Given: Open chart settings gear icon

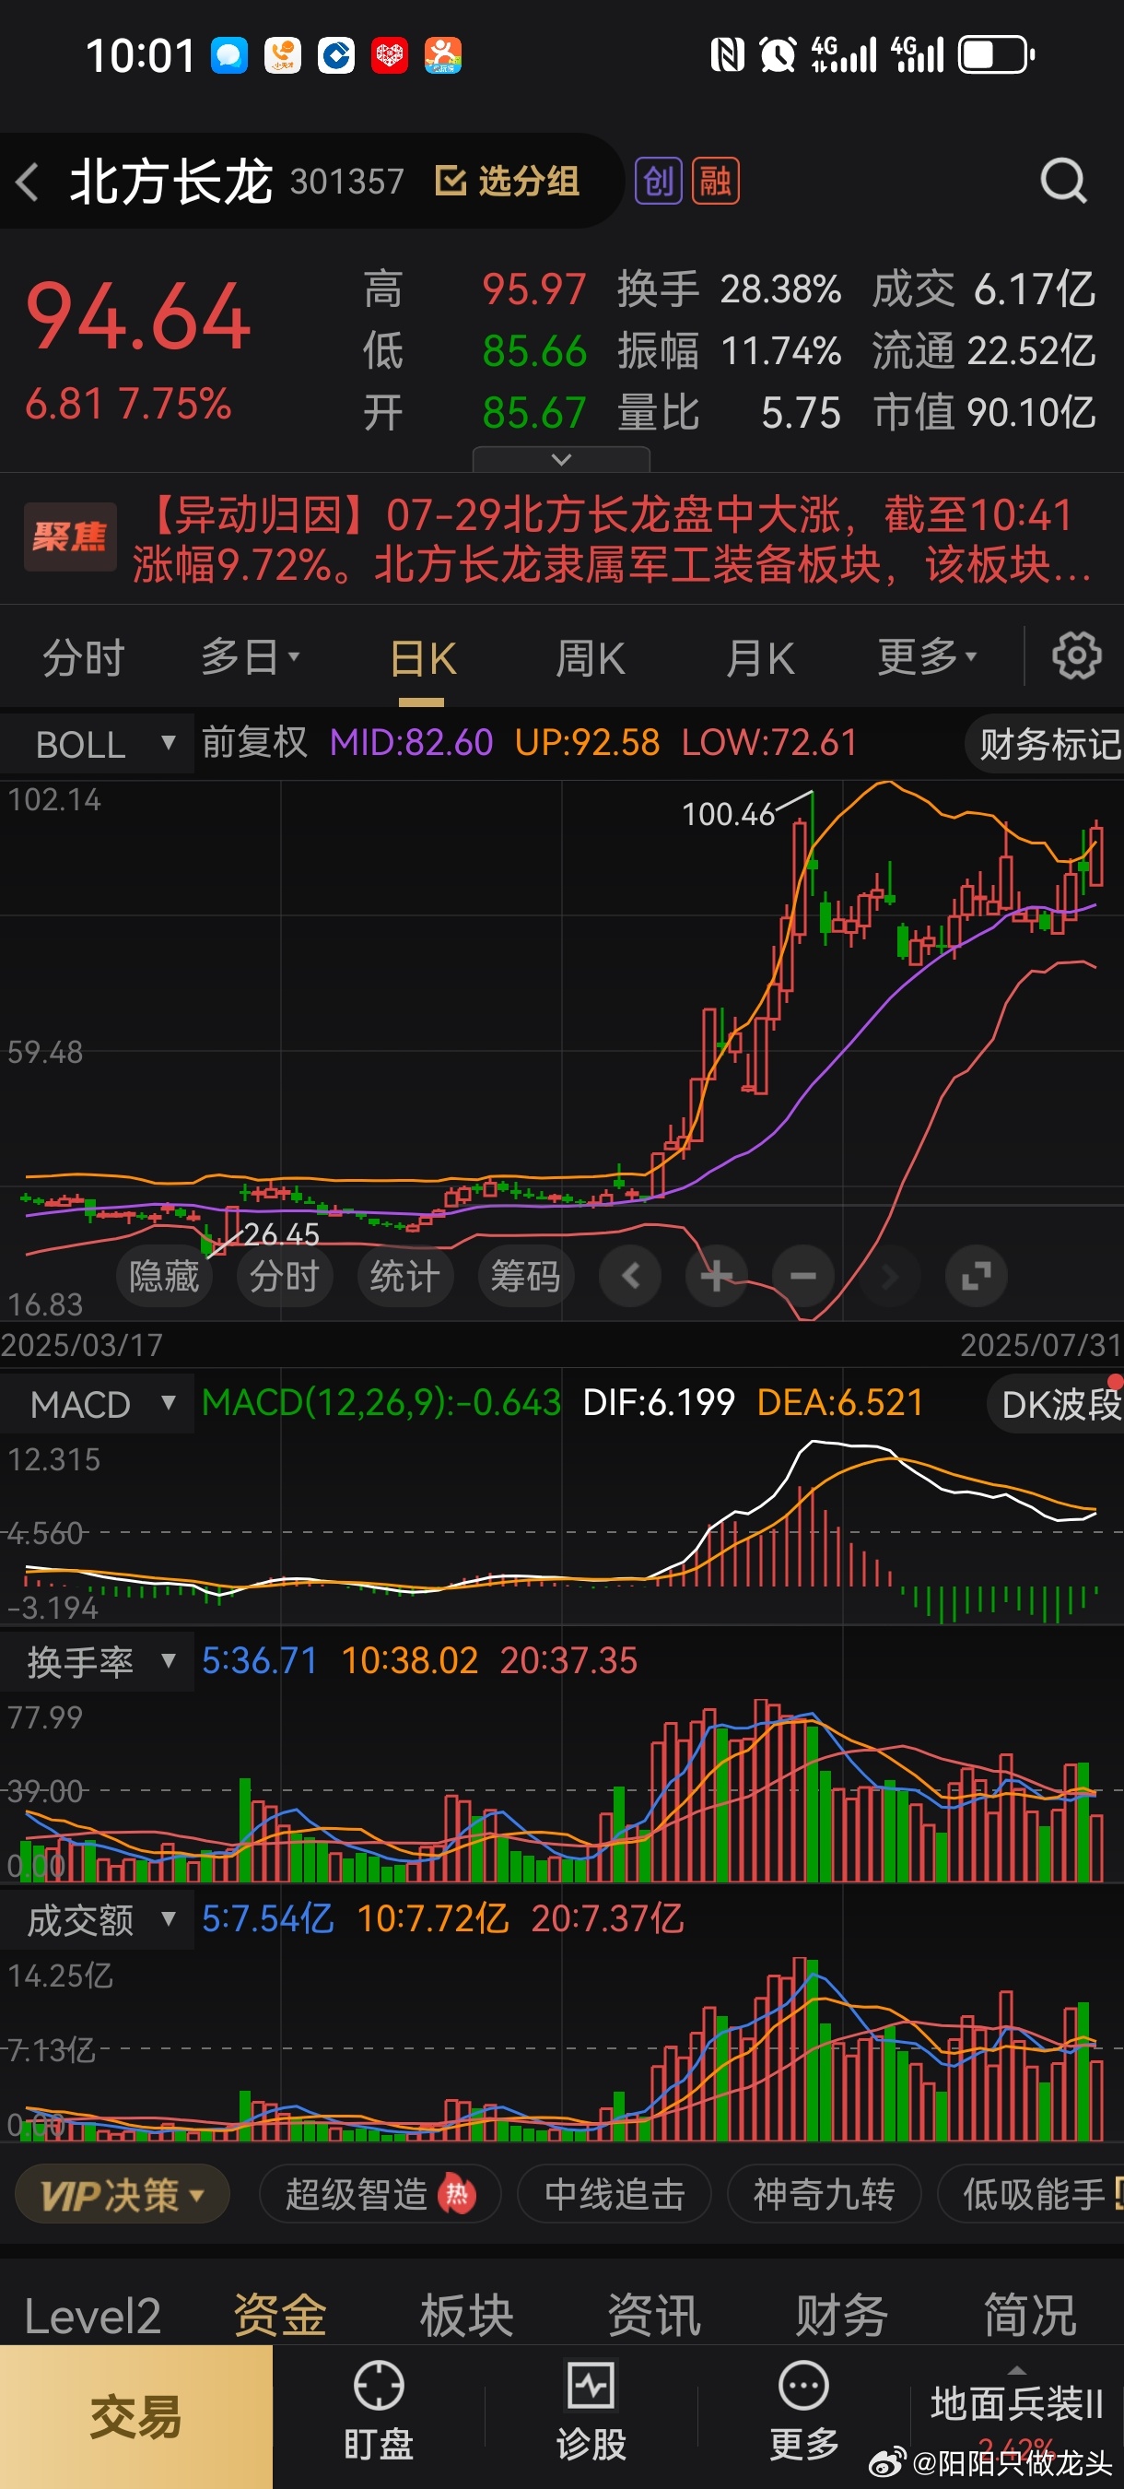Looking at the screenshot, I should (x=1077, y=657).
